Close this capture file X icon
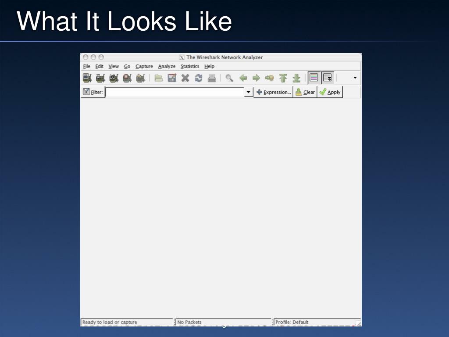 pos(185,78)
